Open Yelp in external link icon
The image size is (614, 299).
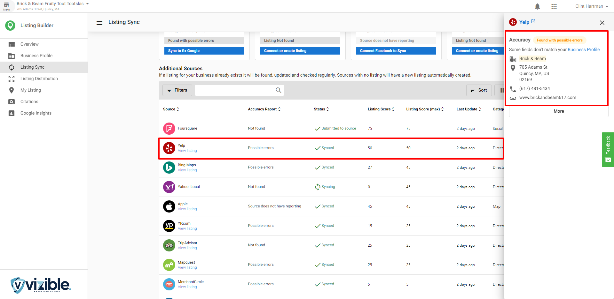pyautogui.click(x=533, y=22)
